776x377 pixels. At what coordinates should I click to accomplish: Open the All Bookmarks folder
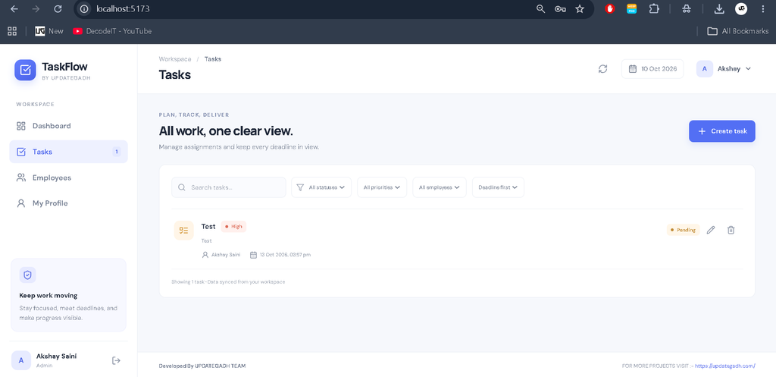click(x=738, y=30)
